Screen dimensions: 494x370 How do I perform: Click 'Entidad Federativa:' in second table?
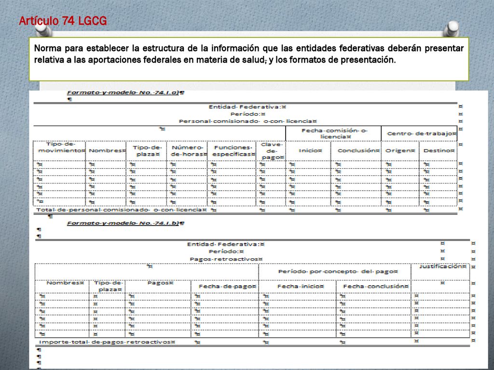pos(226,244)
